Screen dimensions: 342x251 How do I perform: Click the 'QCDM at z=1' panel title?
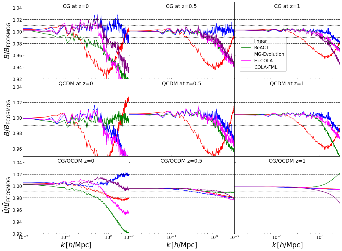pyautogui.click(x=287, y=84)
